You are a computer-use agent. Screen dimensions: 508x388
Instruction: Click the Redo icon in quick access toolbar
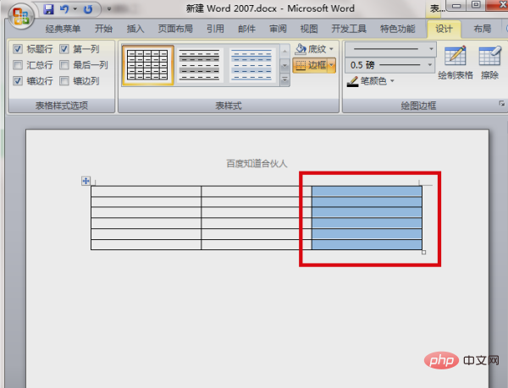click(x=87, y=9)
